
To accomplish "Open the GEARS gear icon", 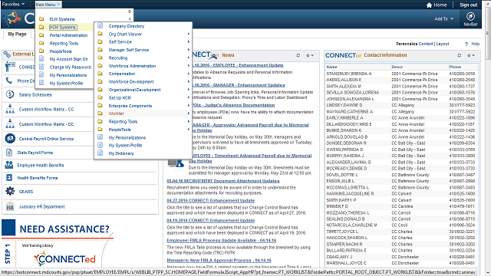I will (10, 191).
